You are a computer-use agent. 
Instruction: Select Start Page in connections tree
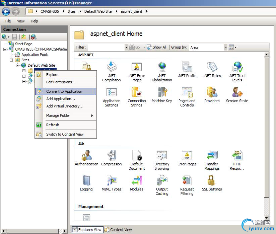pyautogui.click(x=23, y=44)
